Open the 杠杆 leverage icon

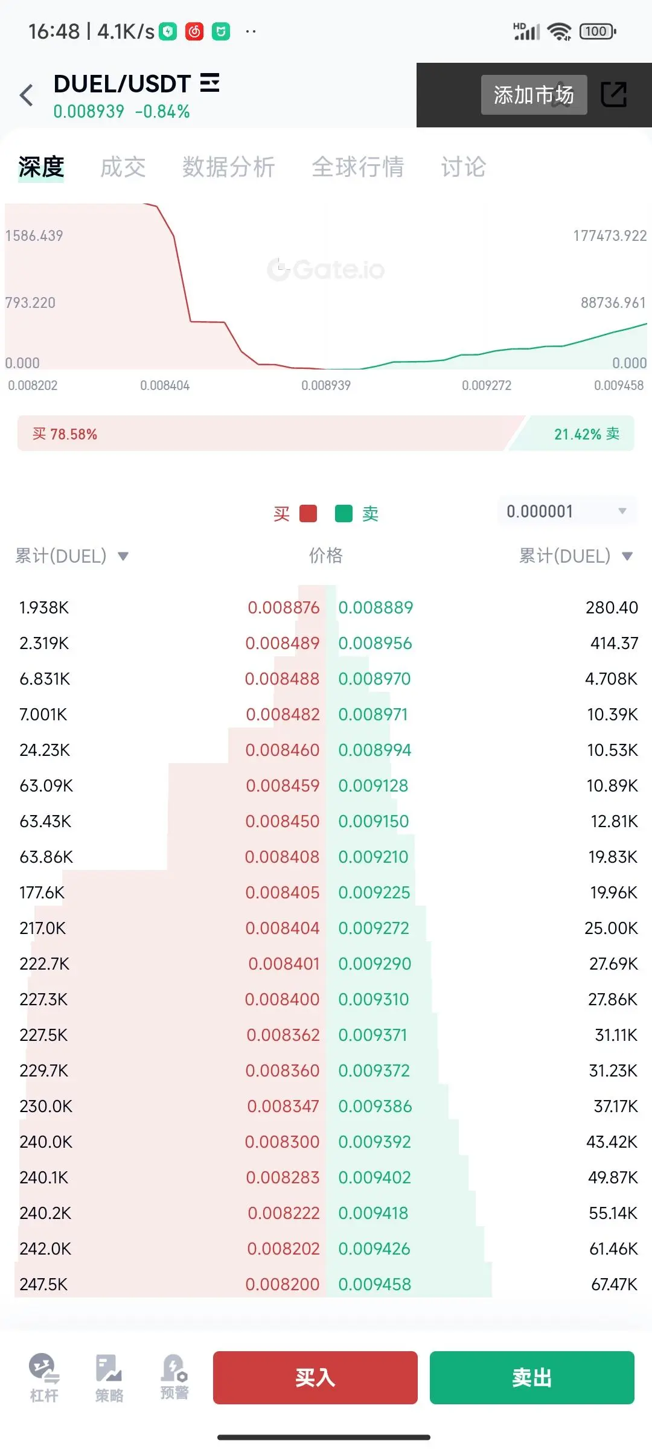pos(44,1378)
